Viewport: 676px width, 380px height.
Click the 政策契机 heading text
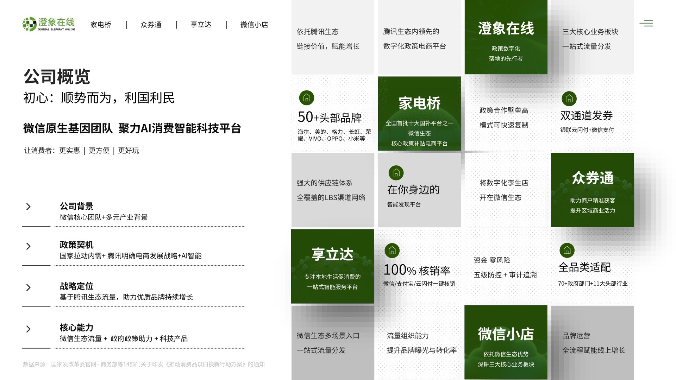point(76,245)
